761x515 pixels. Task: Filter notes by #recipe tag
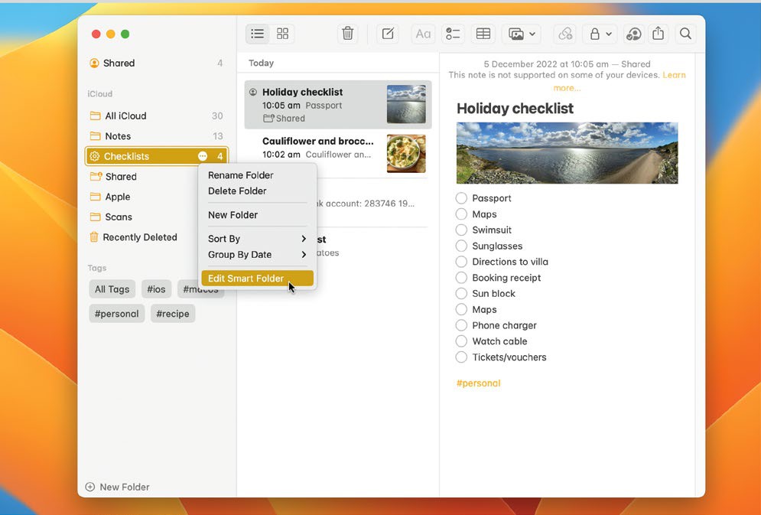173,314
